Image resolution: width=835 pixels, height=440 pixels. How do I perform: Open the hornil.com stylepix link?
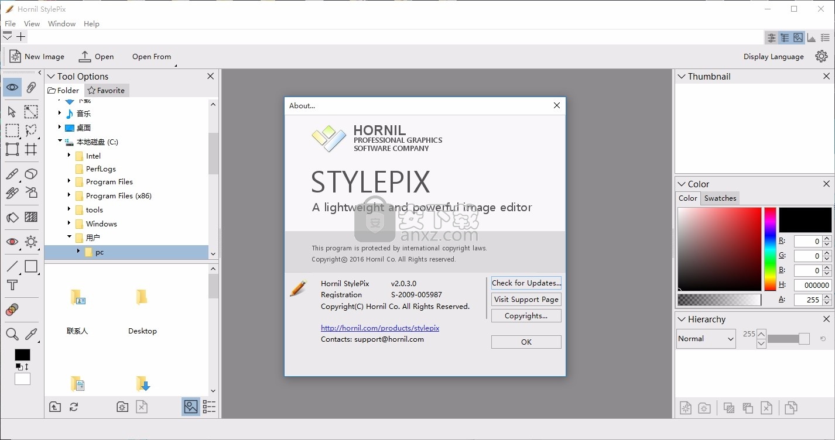coord(380,328)
